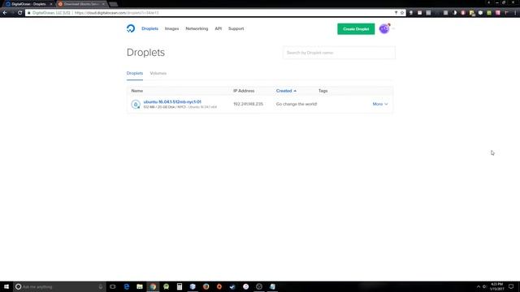
Task: Open the user avatar account menu
Action: tap(384, 29)
